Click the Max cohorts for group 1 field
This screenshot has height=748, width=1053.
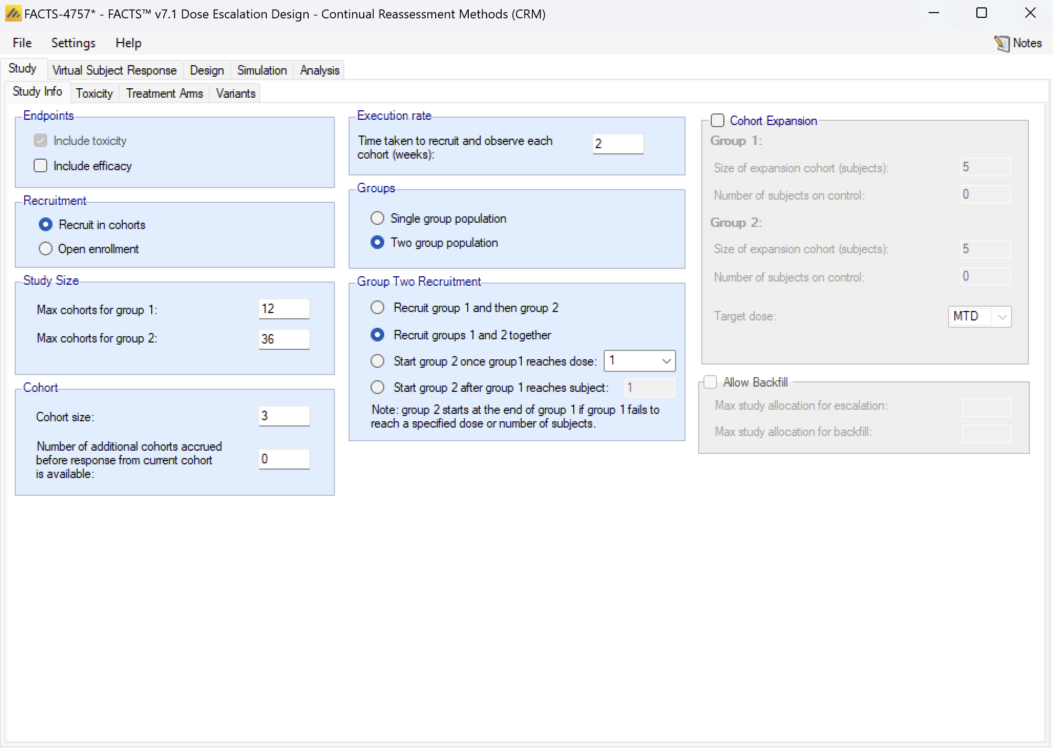coord(283,309)
